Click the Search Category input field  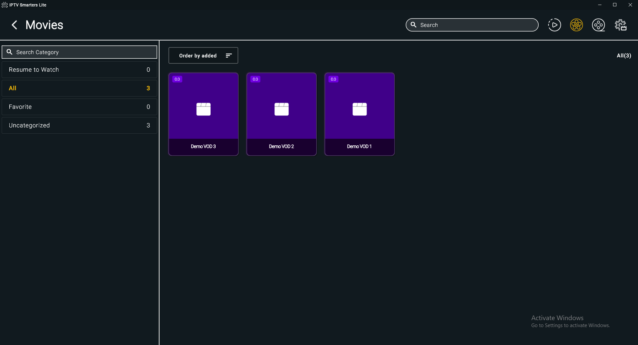80,52
